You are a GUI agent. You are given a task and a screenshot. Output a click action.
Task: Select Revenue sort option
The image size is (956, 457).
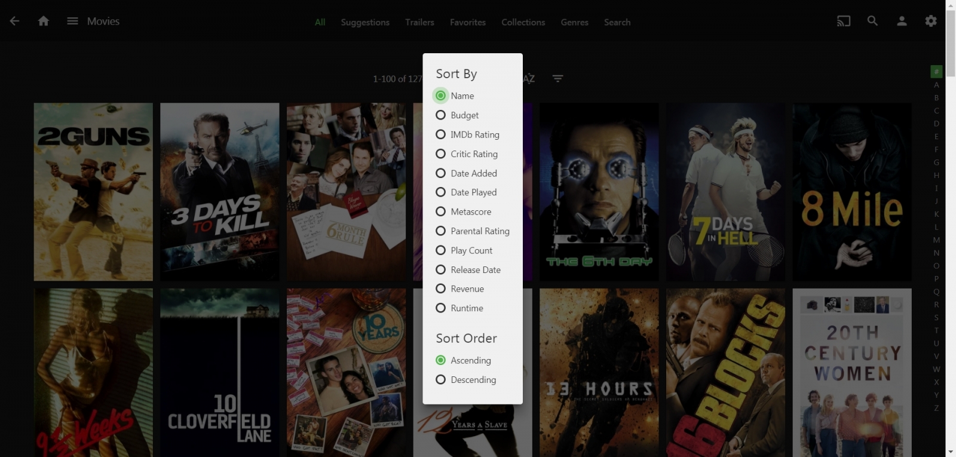click(x=459, y=289)
